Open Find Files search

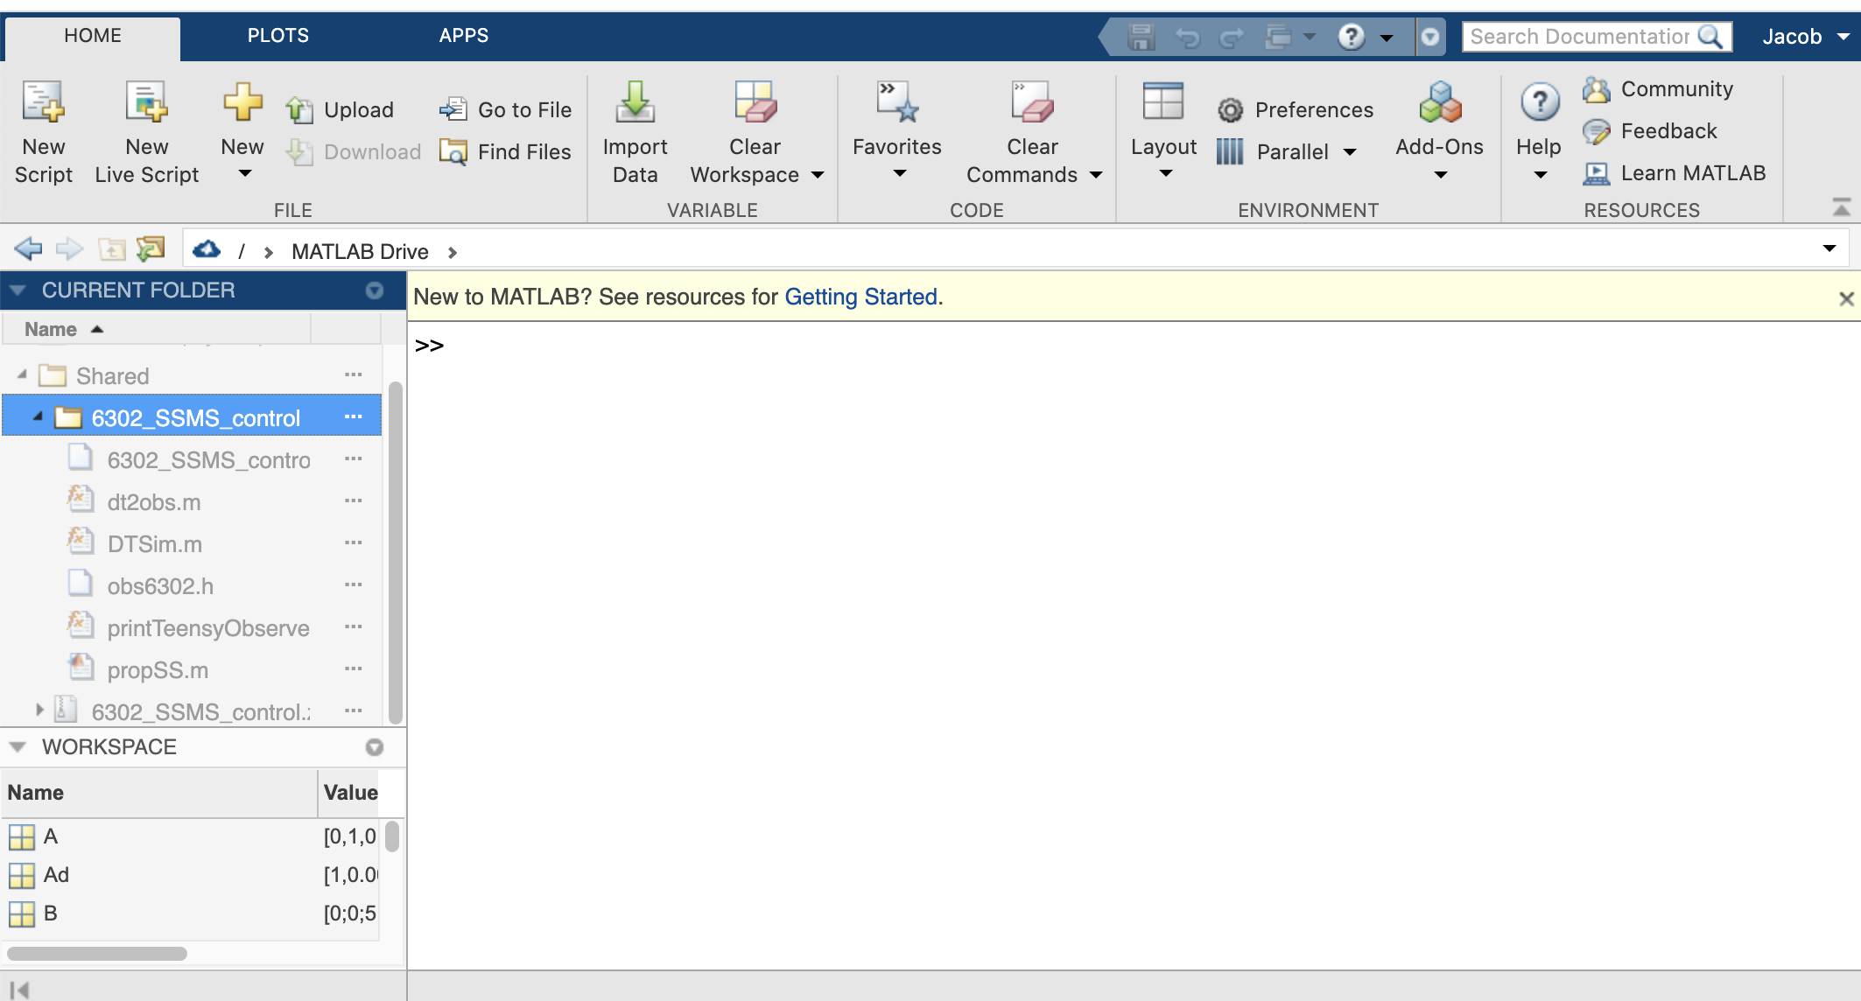click(505, 151)
